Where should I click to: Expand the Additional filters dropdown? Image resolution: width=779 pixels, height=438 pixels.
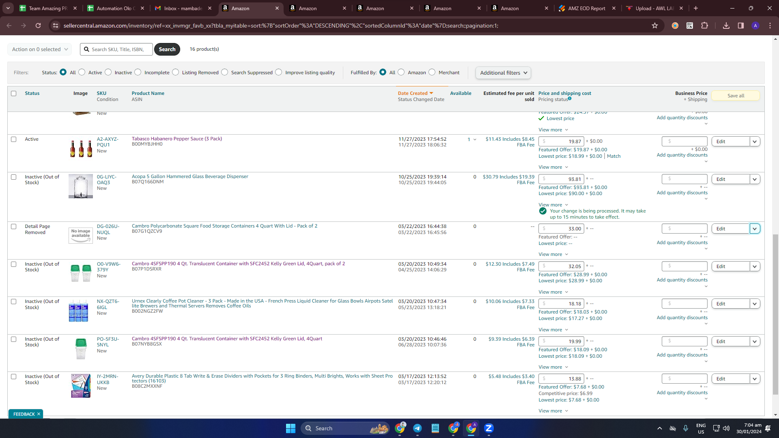(503, 73)
